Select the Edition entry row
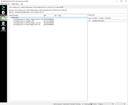Image resolution: width=128 pixels, height=105 pixels. click(x=48, y=17)
